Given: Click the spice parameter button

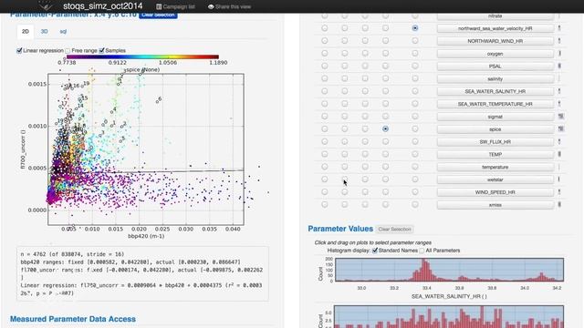Looking at the screenshot, I should (x=495, y=129).
